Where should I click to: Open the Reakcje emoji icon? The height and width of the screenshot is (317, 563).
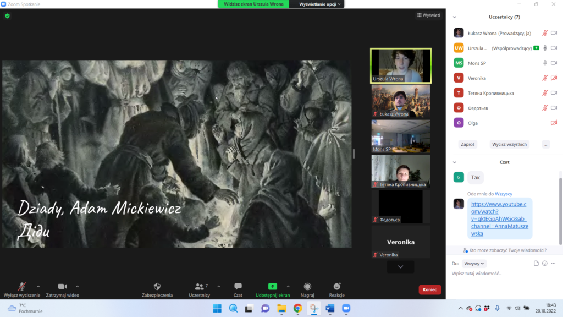point(337,286)
